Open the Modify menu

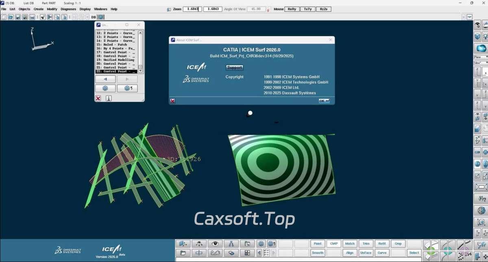52,9
